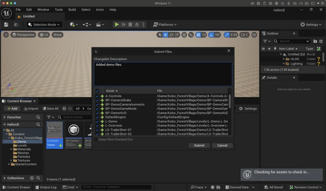Activate the Scale tool in viewport

point(177,35)
